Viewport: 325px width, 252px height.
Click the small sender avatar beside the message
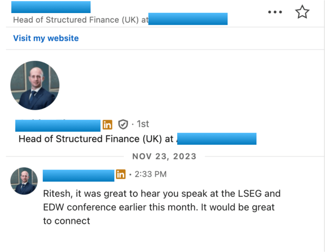[24, 181]
